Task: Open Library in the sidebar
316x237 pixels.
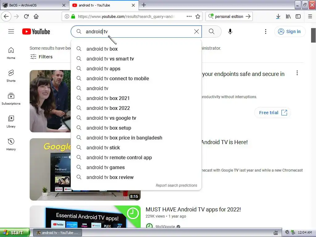Action: [x=11, y=122]
